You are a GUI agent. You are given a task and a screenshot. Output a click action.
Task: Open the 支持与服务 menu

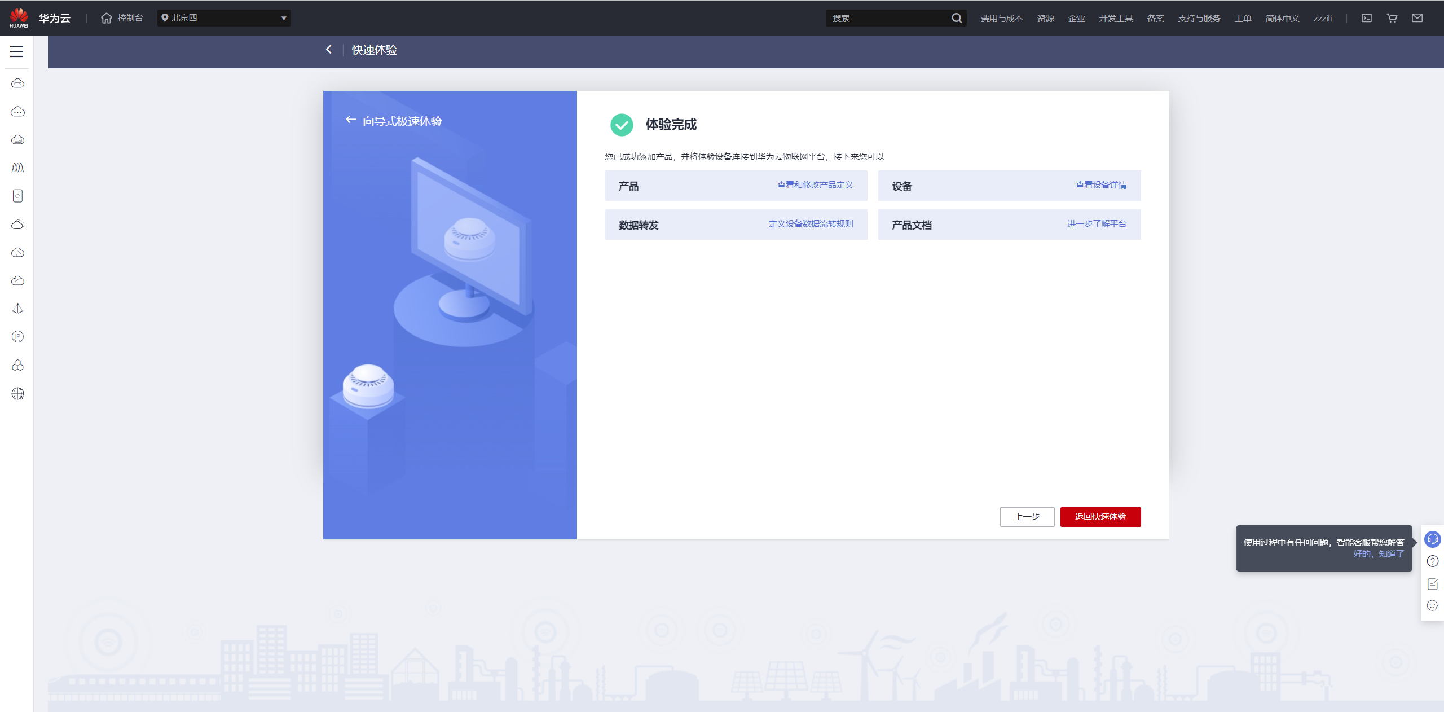(x=1199, y=19)
